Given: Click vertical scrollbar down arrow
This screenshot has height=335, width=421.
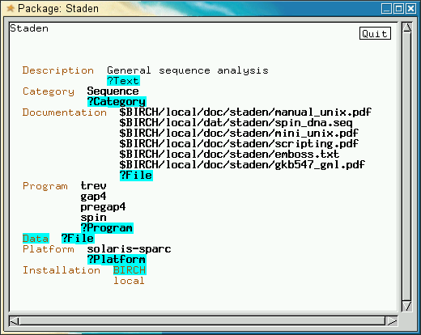Looking at the screenshot, I should coord(406,306).
